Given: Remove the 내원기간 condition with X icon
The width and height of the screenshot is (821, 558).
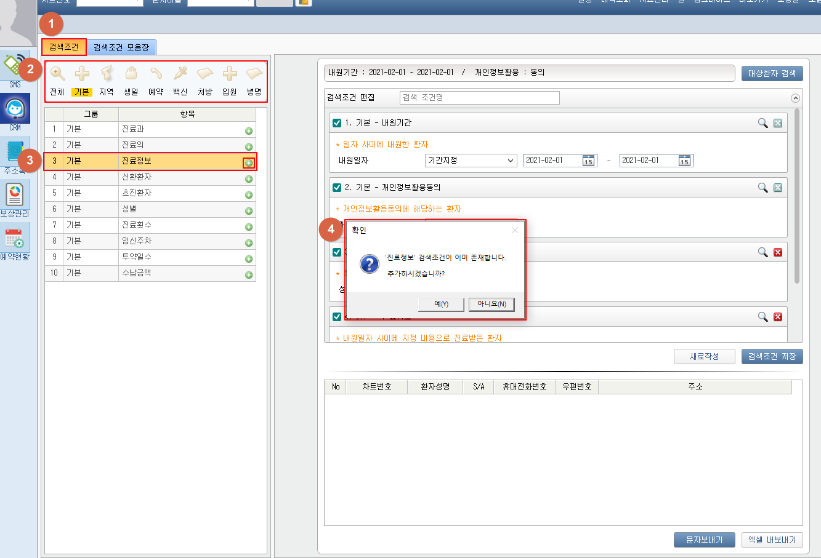Looking at the screenshot, I should (x=778, y=123).
